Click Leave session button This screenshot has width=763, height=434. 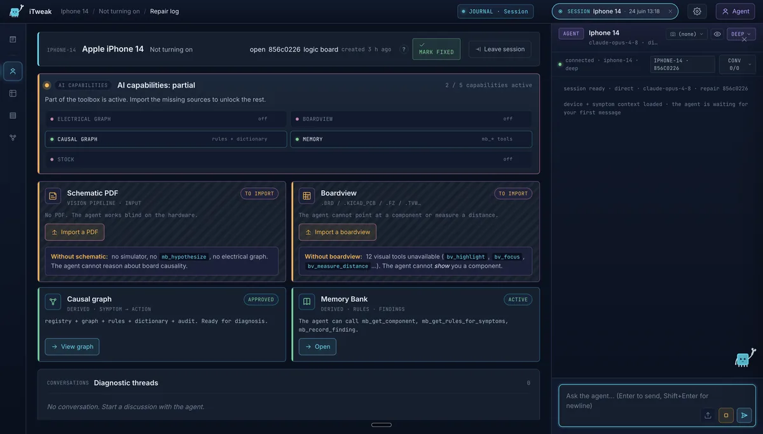500,49
